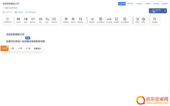Open the 查找替换 magnifier search tool
Image resolution: width=170 pixels, height=106 pixels.
tap(155, 20)
